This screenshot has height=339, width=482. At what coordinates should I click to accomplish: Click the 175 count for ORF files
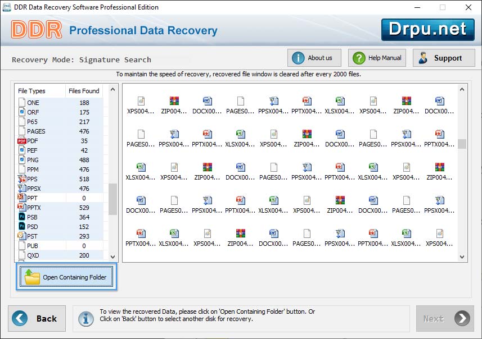pyautogui.click(x=84, y=112)
